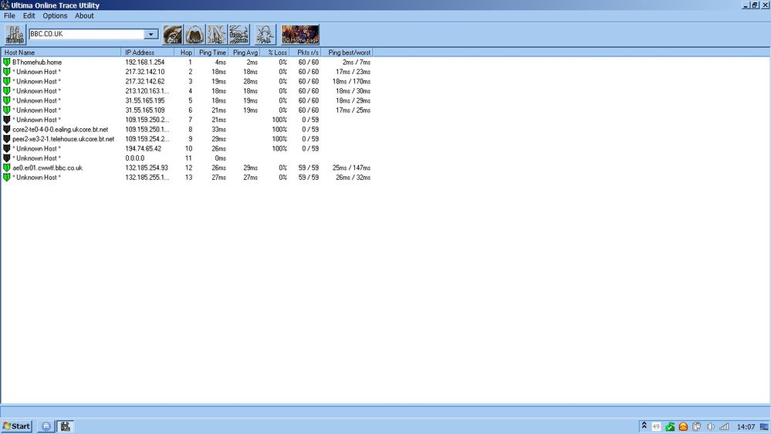Click the power plug tray icon
The width and height of the screenshot is (771, 434).
tap(697, 426)
